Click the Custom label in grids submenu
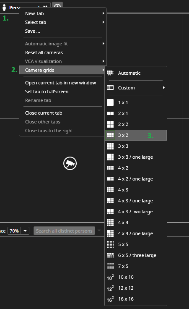The width and height of the screenshot is (189, 309). tap(126, 88)
